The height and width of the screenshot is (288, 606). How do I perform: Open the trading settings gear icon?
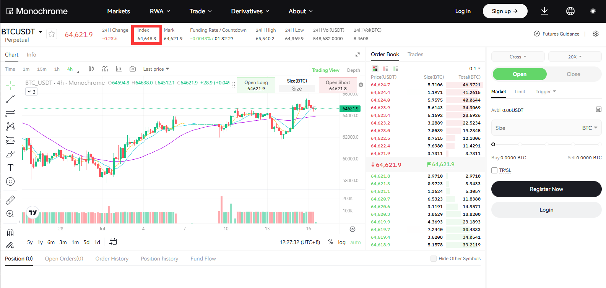(x=596, y=34)
